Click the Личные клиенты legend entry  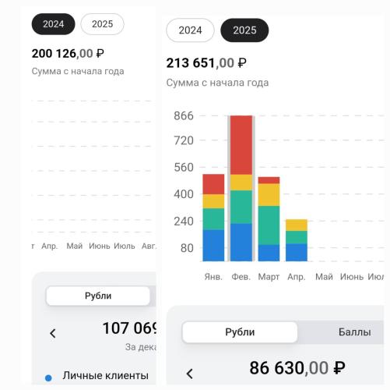click(x=105, y=375)
